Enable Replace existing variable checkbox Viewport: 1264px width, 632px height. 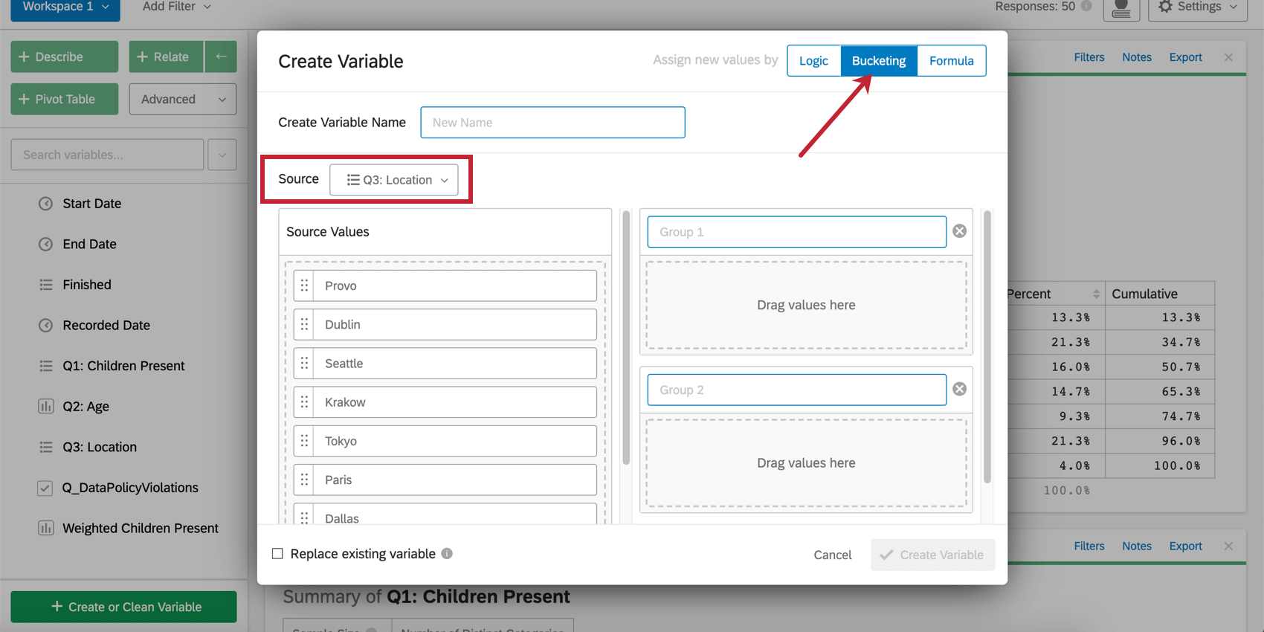coord(277,553)
